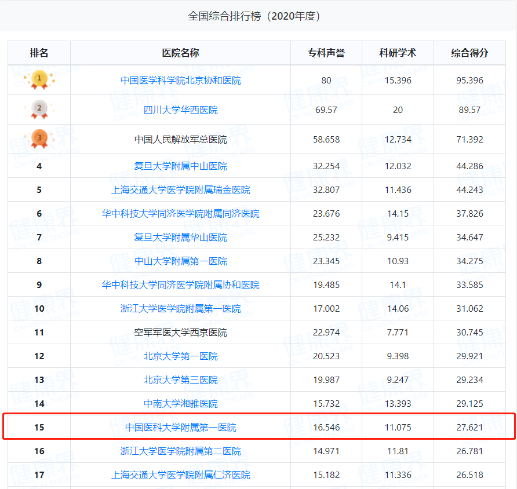This screenshot has width=517, height=489.
Task: Click the 综合得分 column header
Action: 469,53
